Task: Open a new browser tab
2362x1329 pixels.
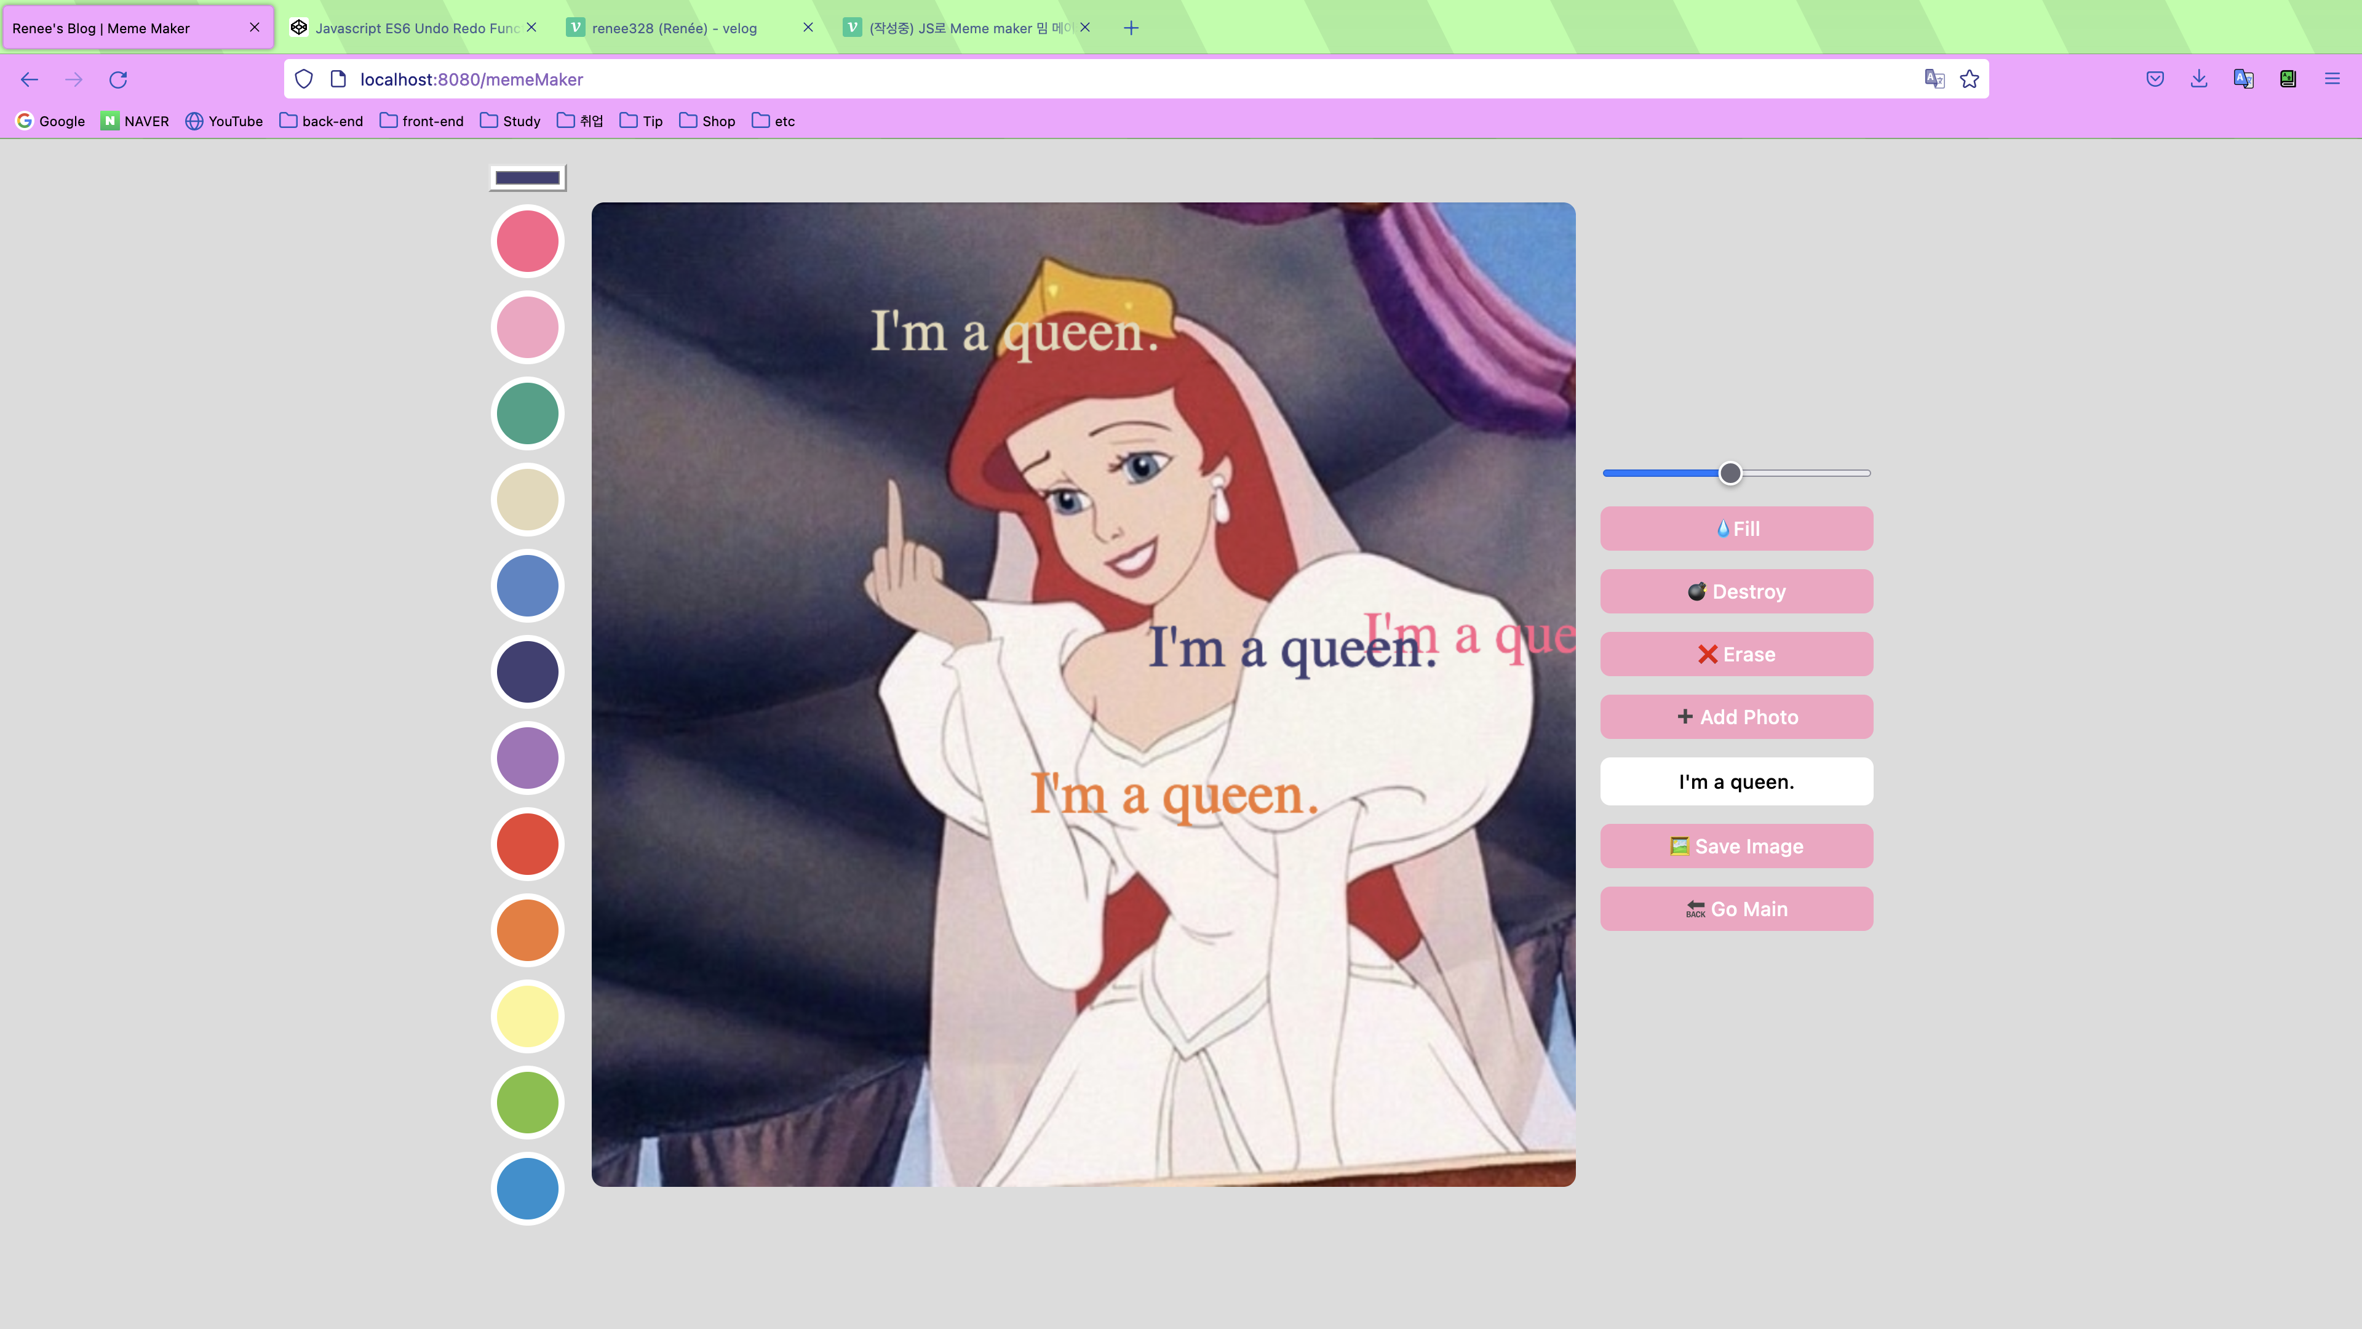Action: click(1131, 28)
